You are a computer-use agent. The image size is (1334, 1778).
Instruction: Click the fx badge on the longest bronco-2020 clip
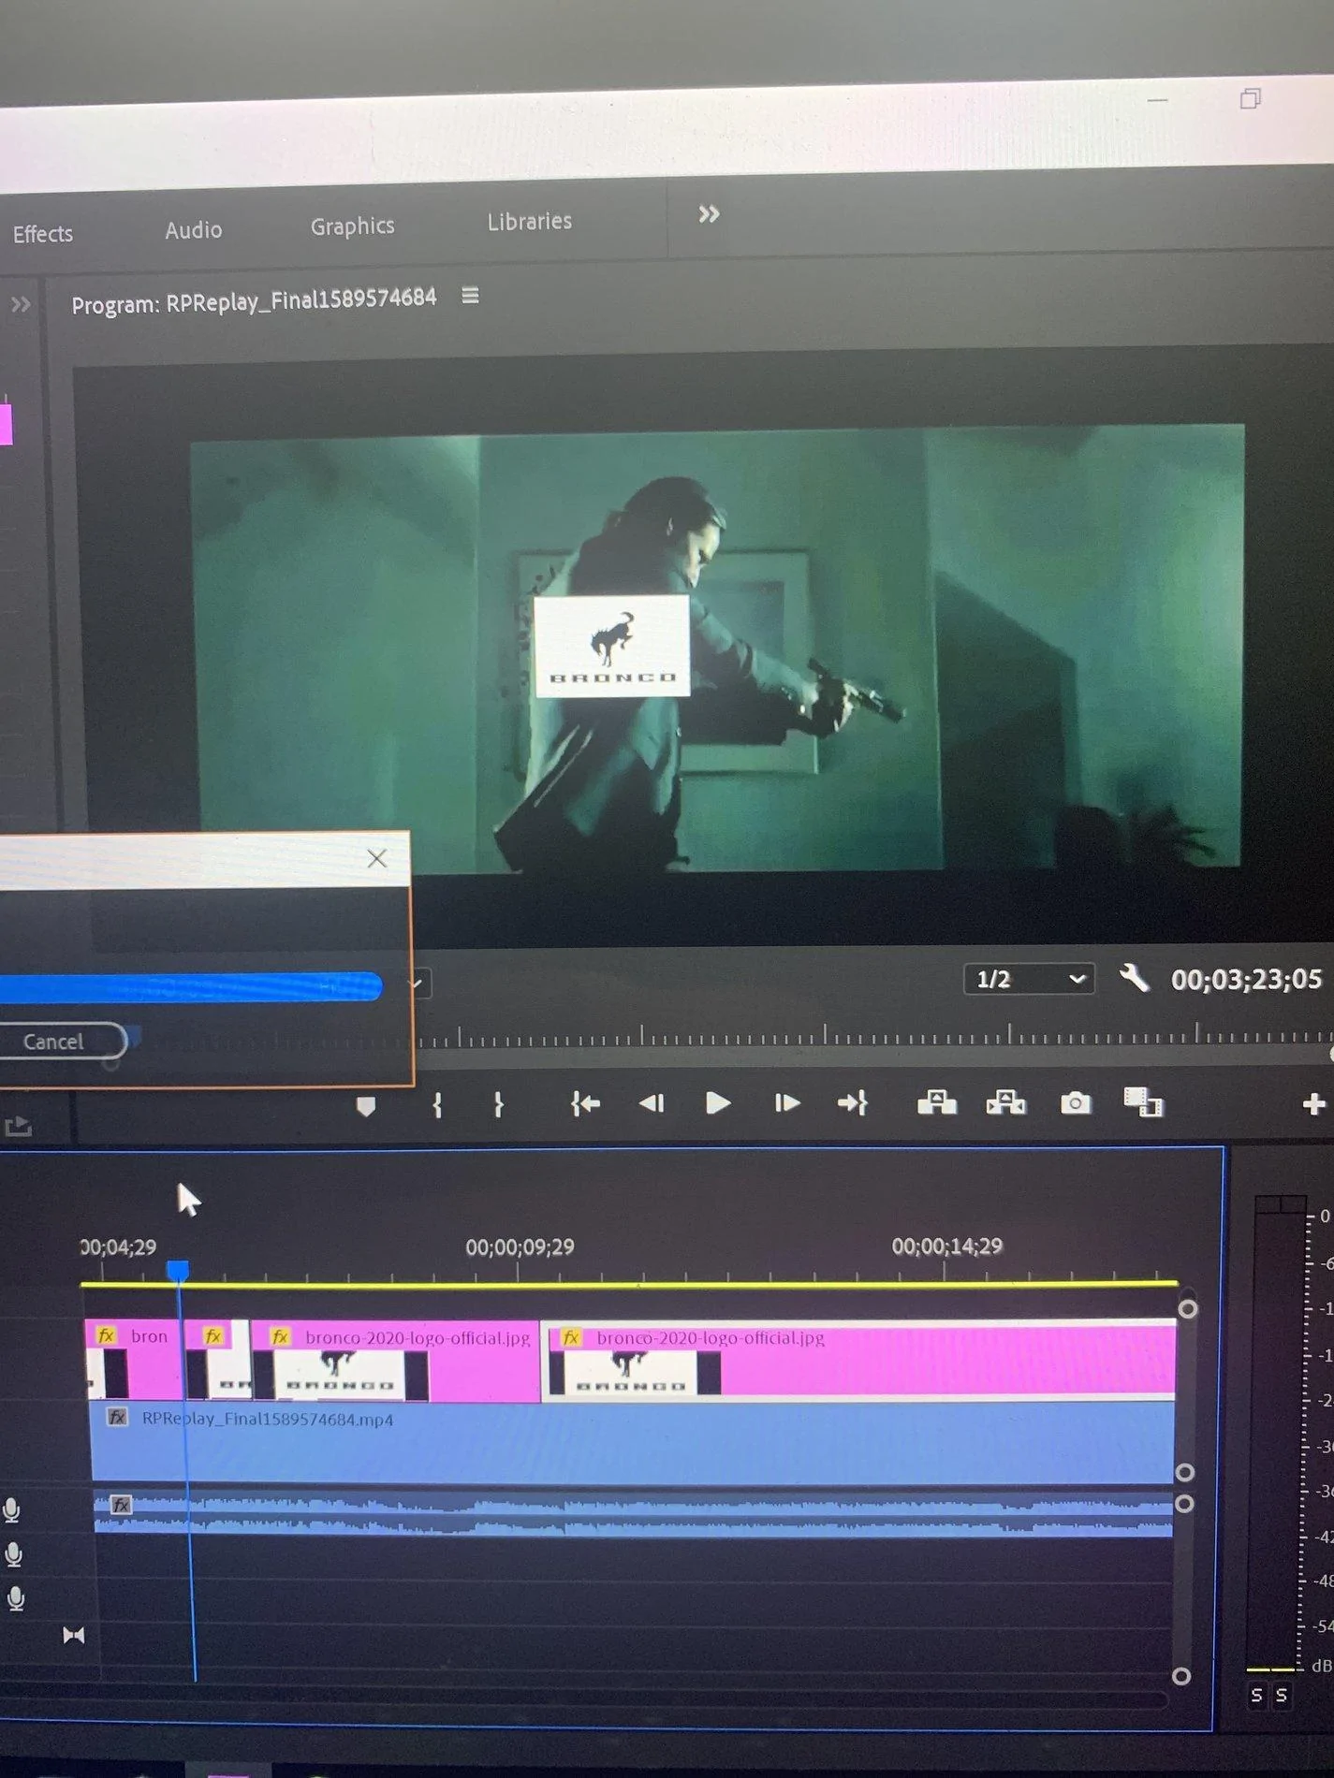click(x=571, y=1338)
